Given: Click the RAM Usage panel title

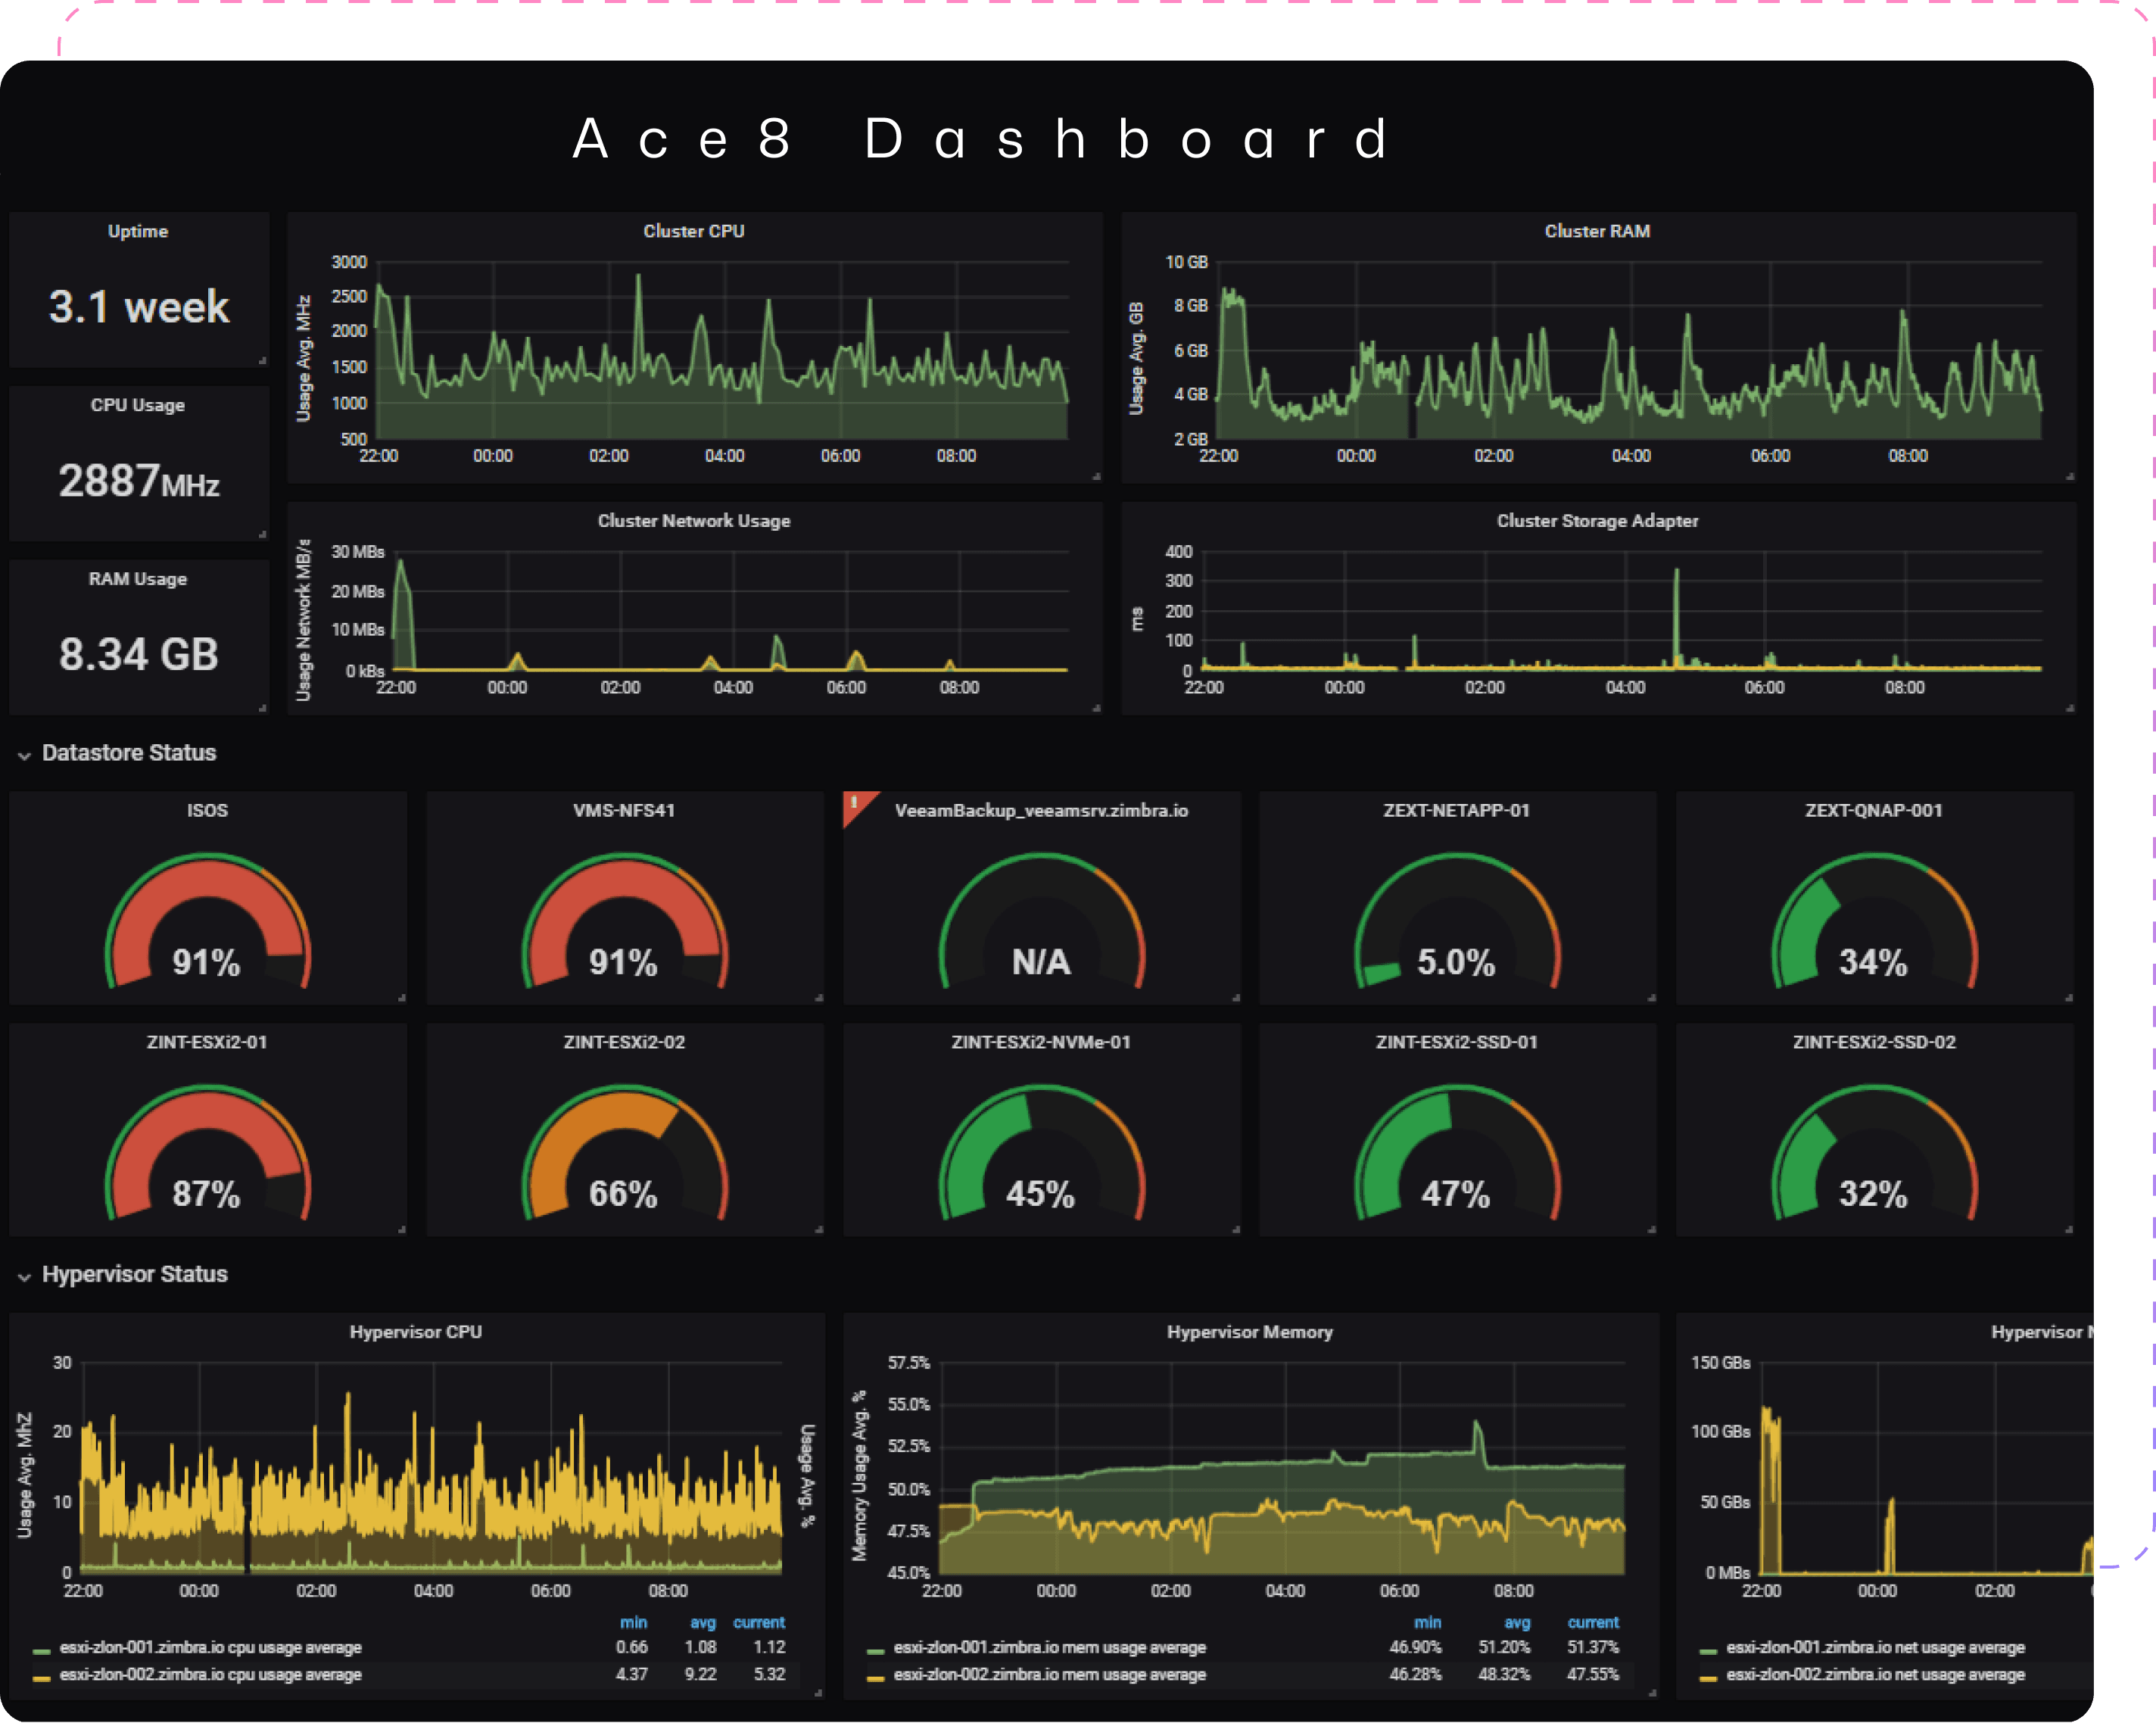Looking at the screenshot, I should (138, 579).
